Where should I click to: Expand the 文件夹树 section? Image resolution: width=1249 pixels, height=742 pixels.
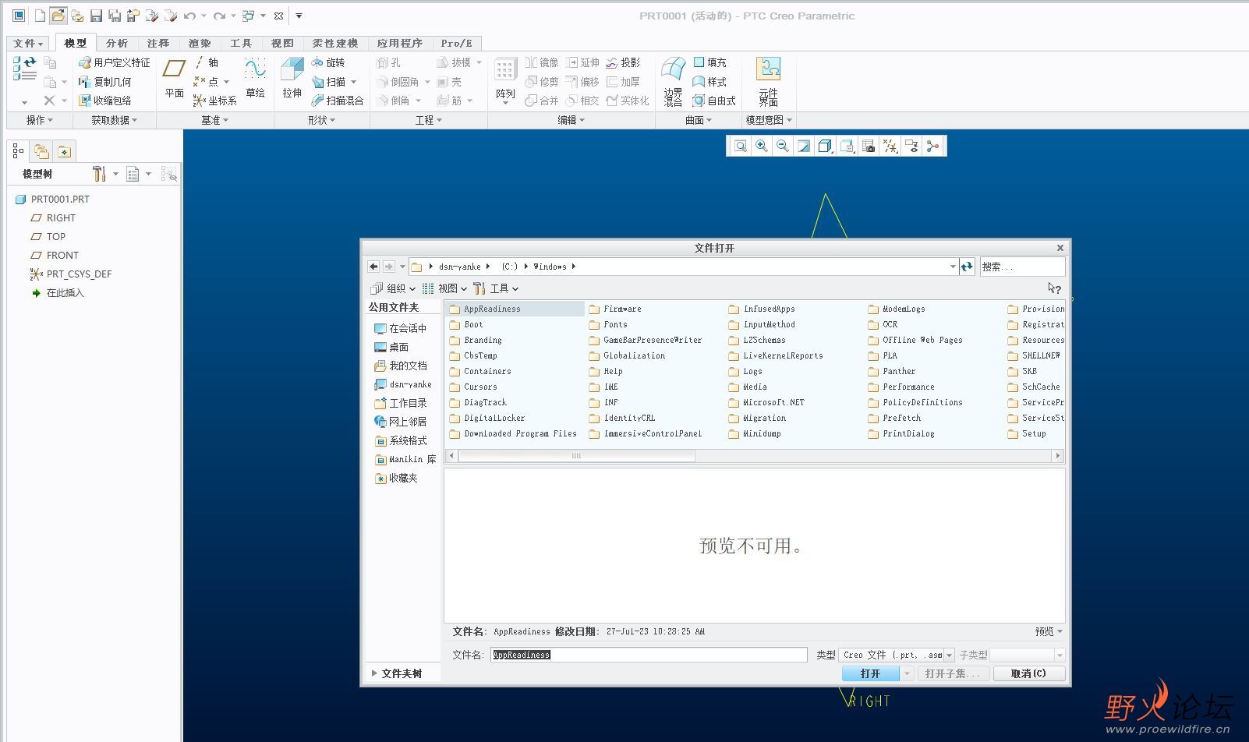point(397,673)
